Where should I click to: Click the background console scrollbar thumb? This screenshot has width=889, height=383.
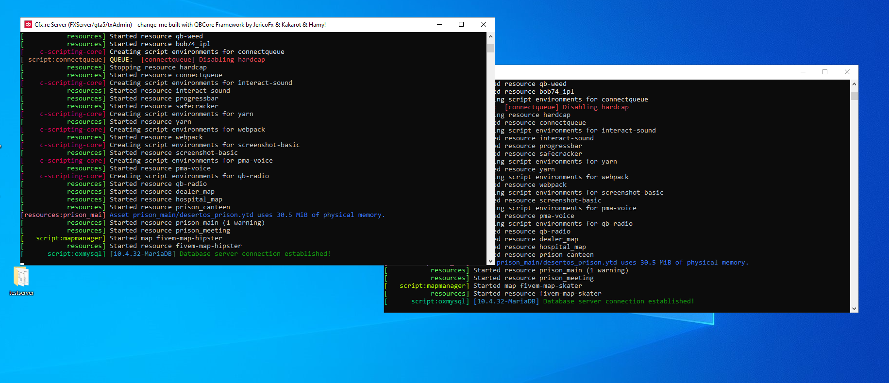tap(854, 96)
